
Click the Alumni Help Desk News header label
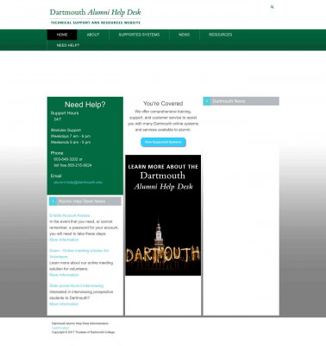pyautogui.click(x=82, y=202)
